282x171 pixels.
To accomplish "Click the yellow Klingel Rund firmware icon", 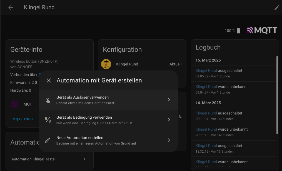I will [106, 64].
